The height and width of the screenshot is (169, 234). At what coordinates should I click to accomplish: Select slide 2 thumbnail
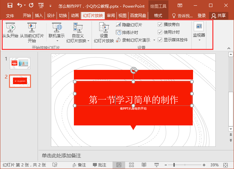[20, 81]
